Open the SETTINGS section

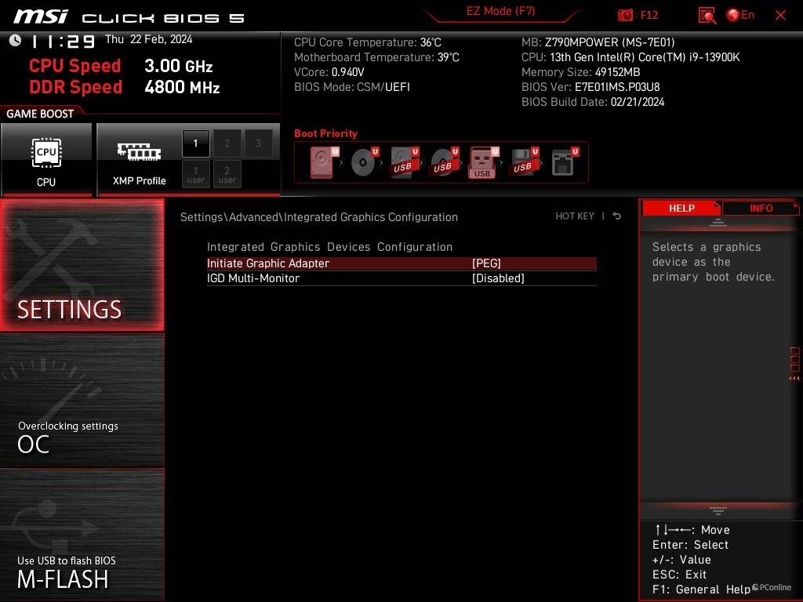[82, 265]
